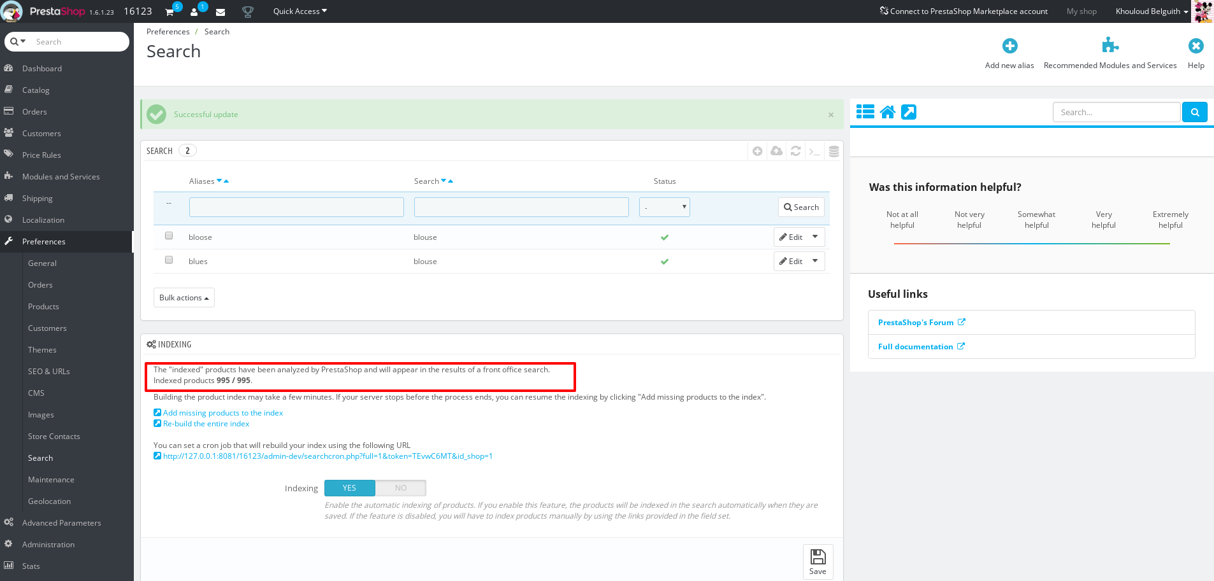Show the SQL query terminal icon
1214x581 pixels.
[x=814, y=151]
